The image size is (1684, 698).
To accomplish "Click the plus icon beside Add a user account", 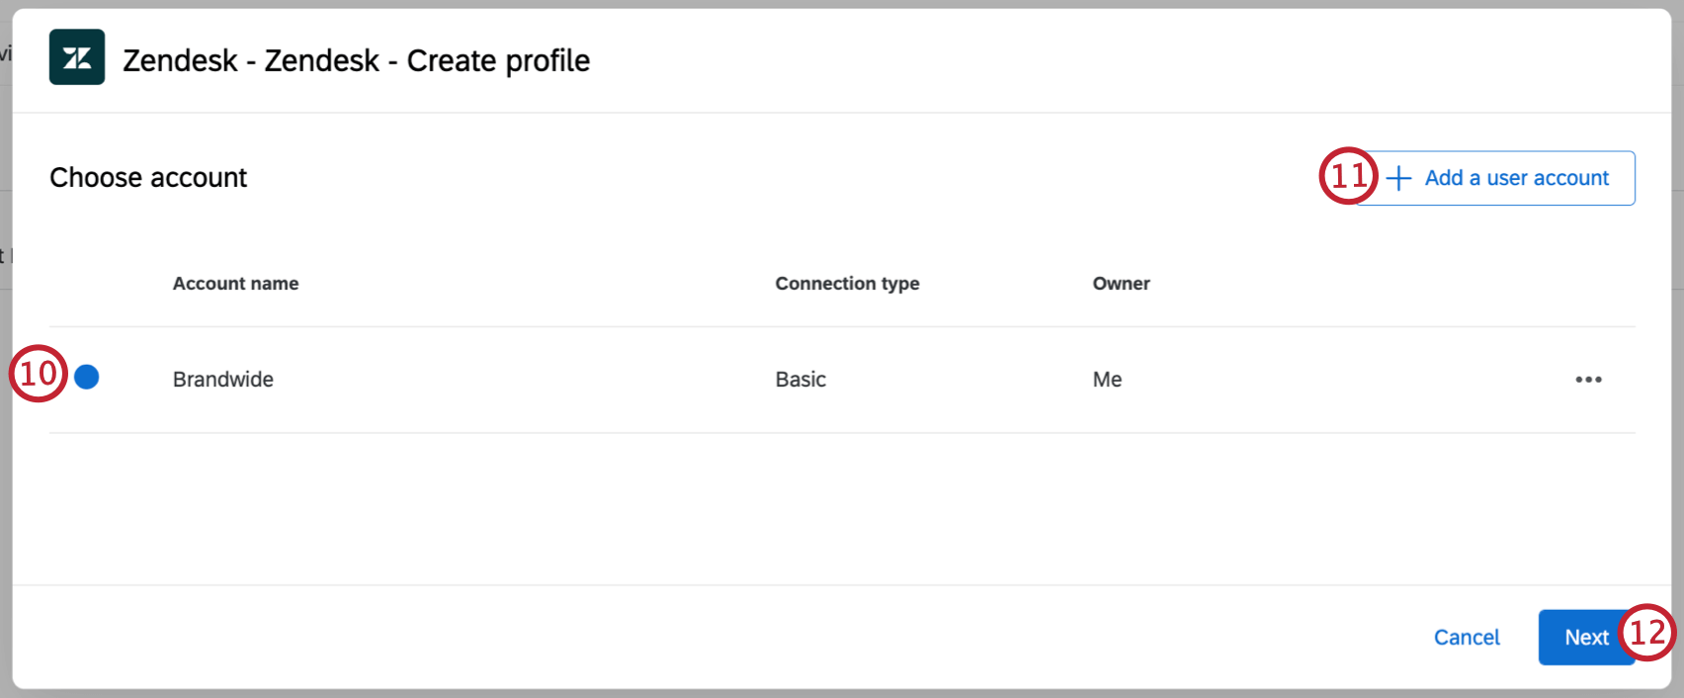I will [1398, 178].
